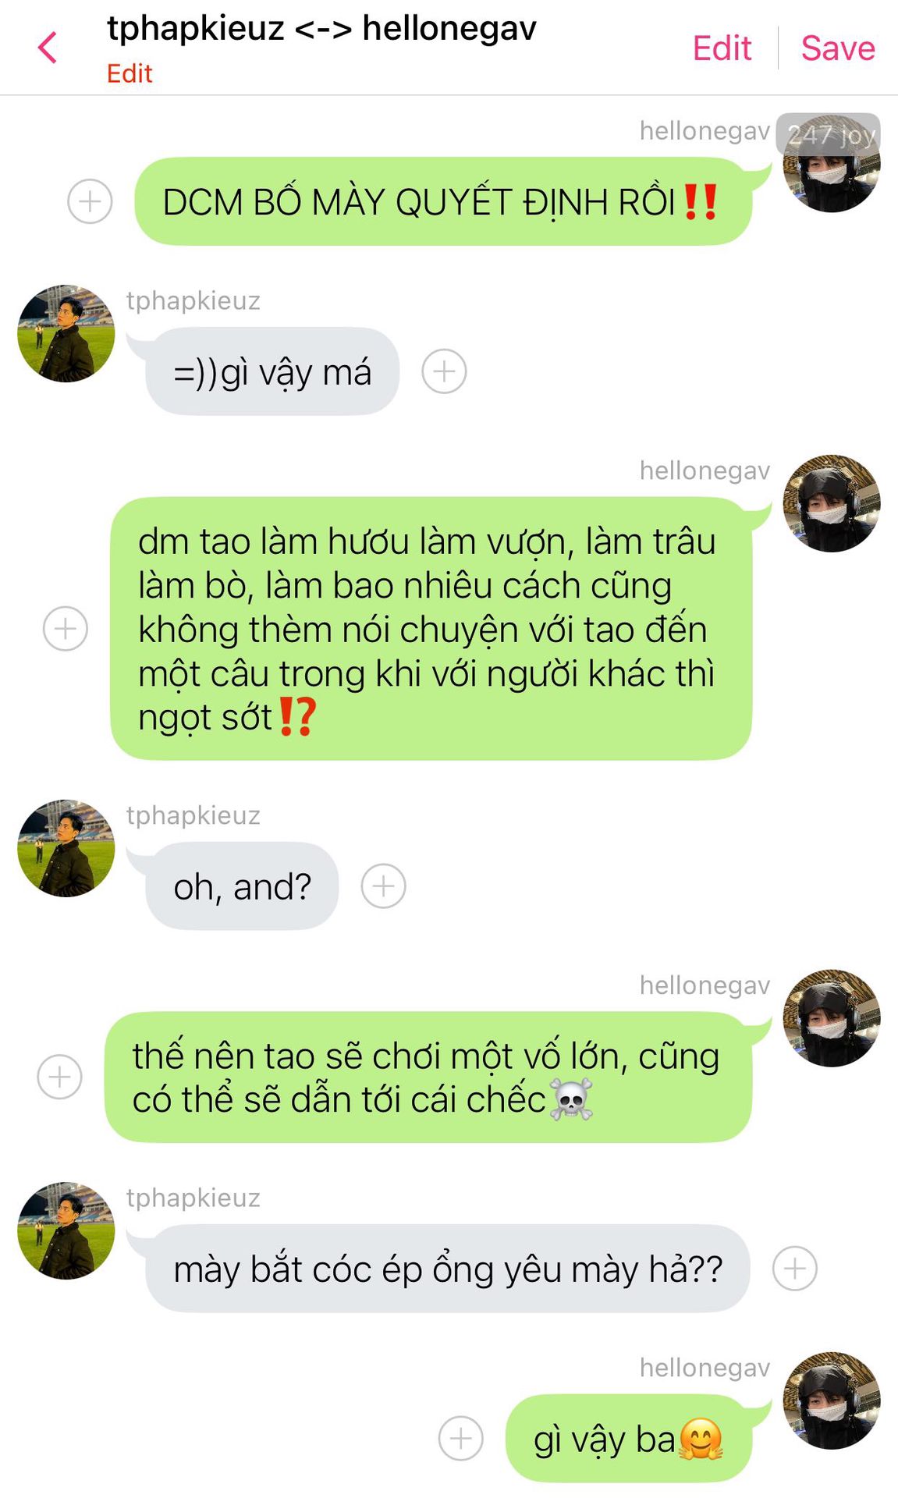The height and width of the screenshot is (1498, 898).
Task: Select the 'gì vậy ba' green bubble
Action: (629, 1438)
